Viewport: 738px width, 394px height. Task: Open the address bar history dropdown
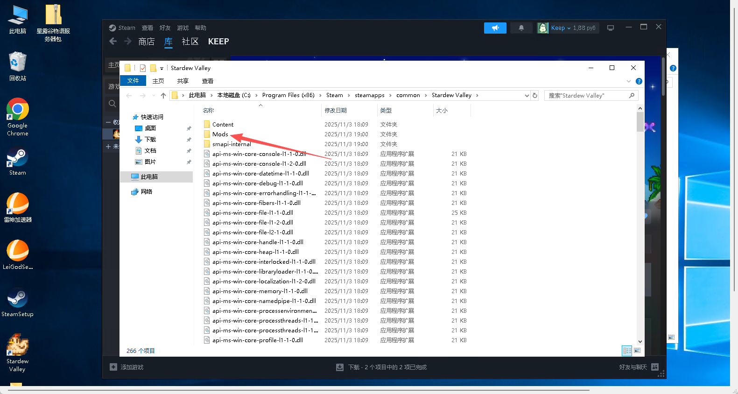click(x=527, y=96)
